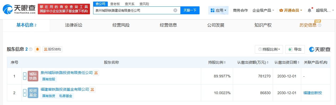Expand row 1 shareholder with plus button

pyautogui.click(x=25, y=76)
